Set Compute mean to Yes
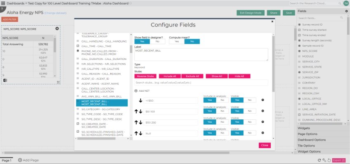350x164 pixels. [177, 42]
